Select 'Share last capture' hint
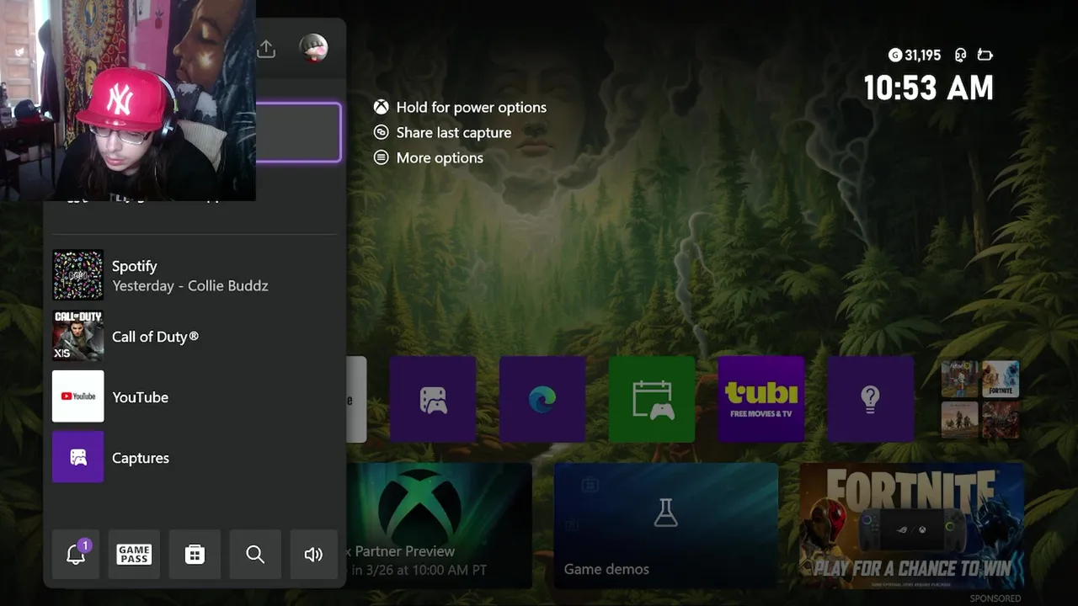 click(443, 132)
